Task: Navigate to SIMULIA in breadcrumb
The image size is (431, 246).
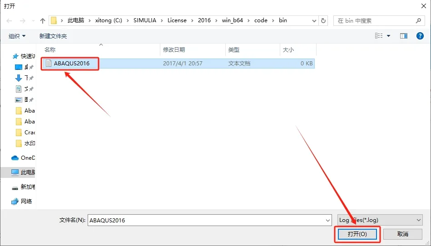Action: [x=145, y=20]
